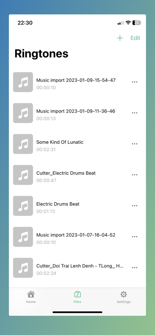
Task: Click the music note icon for Some Kind Of Lunatic
Action: pyautogui.click(x=23, y=144)
